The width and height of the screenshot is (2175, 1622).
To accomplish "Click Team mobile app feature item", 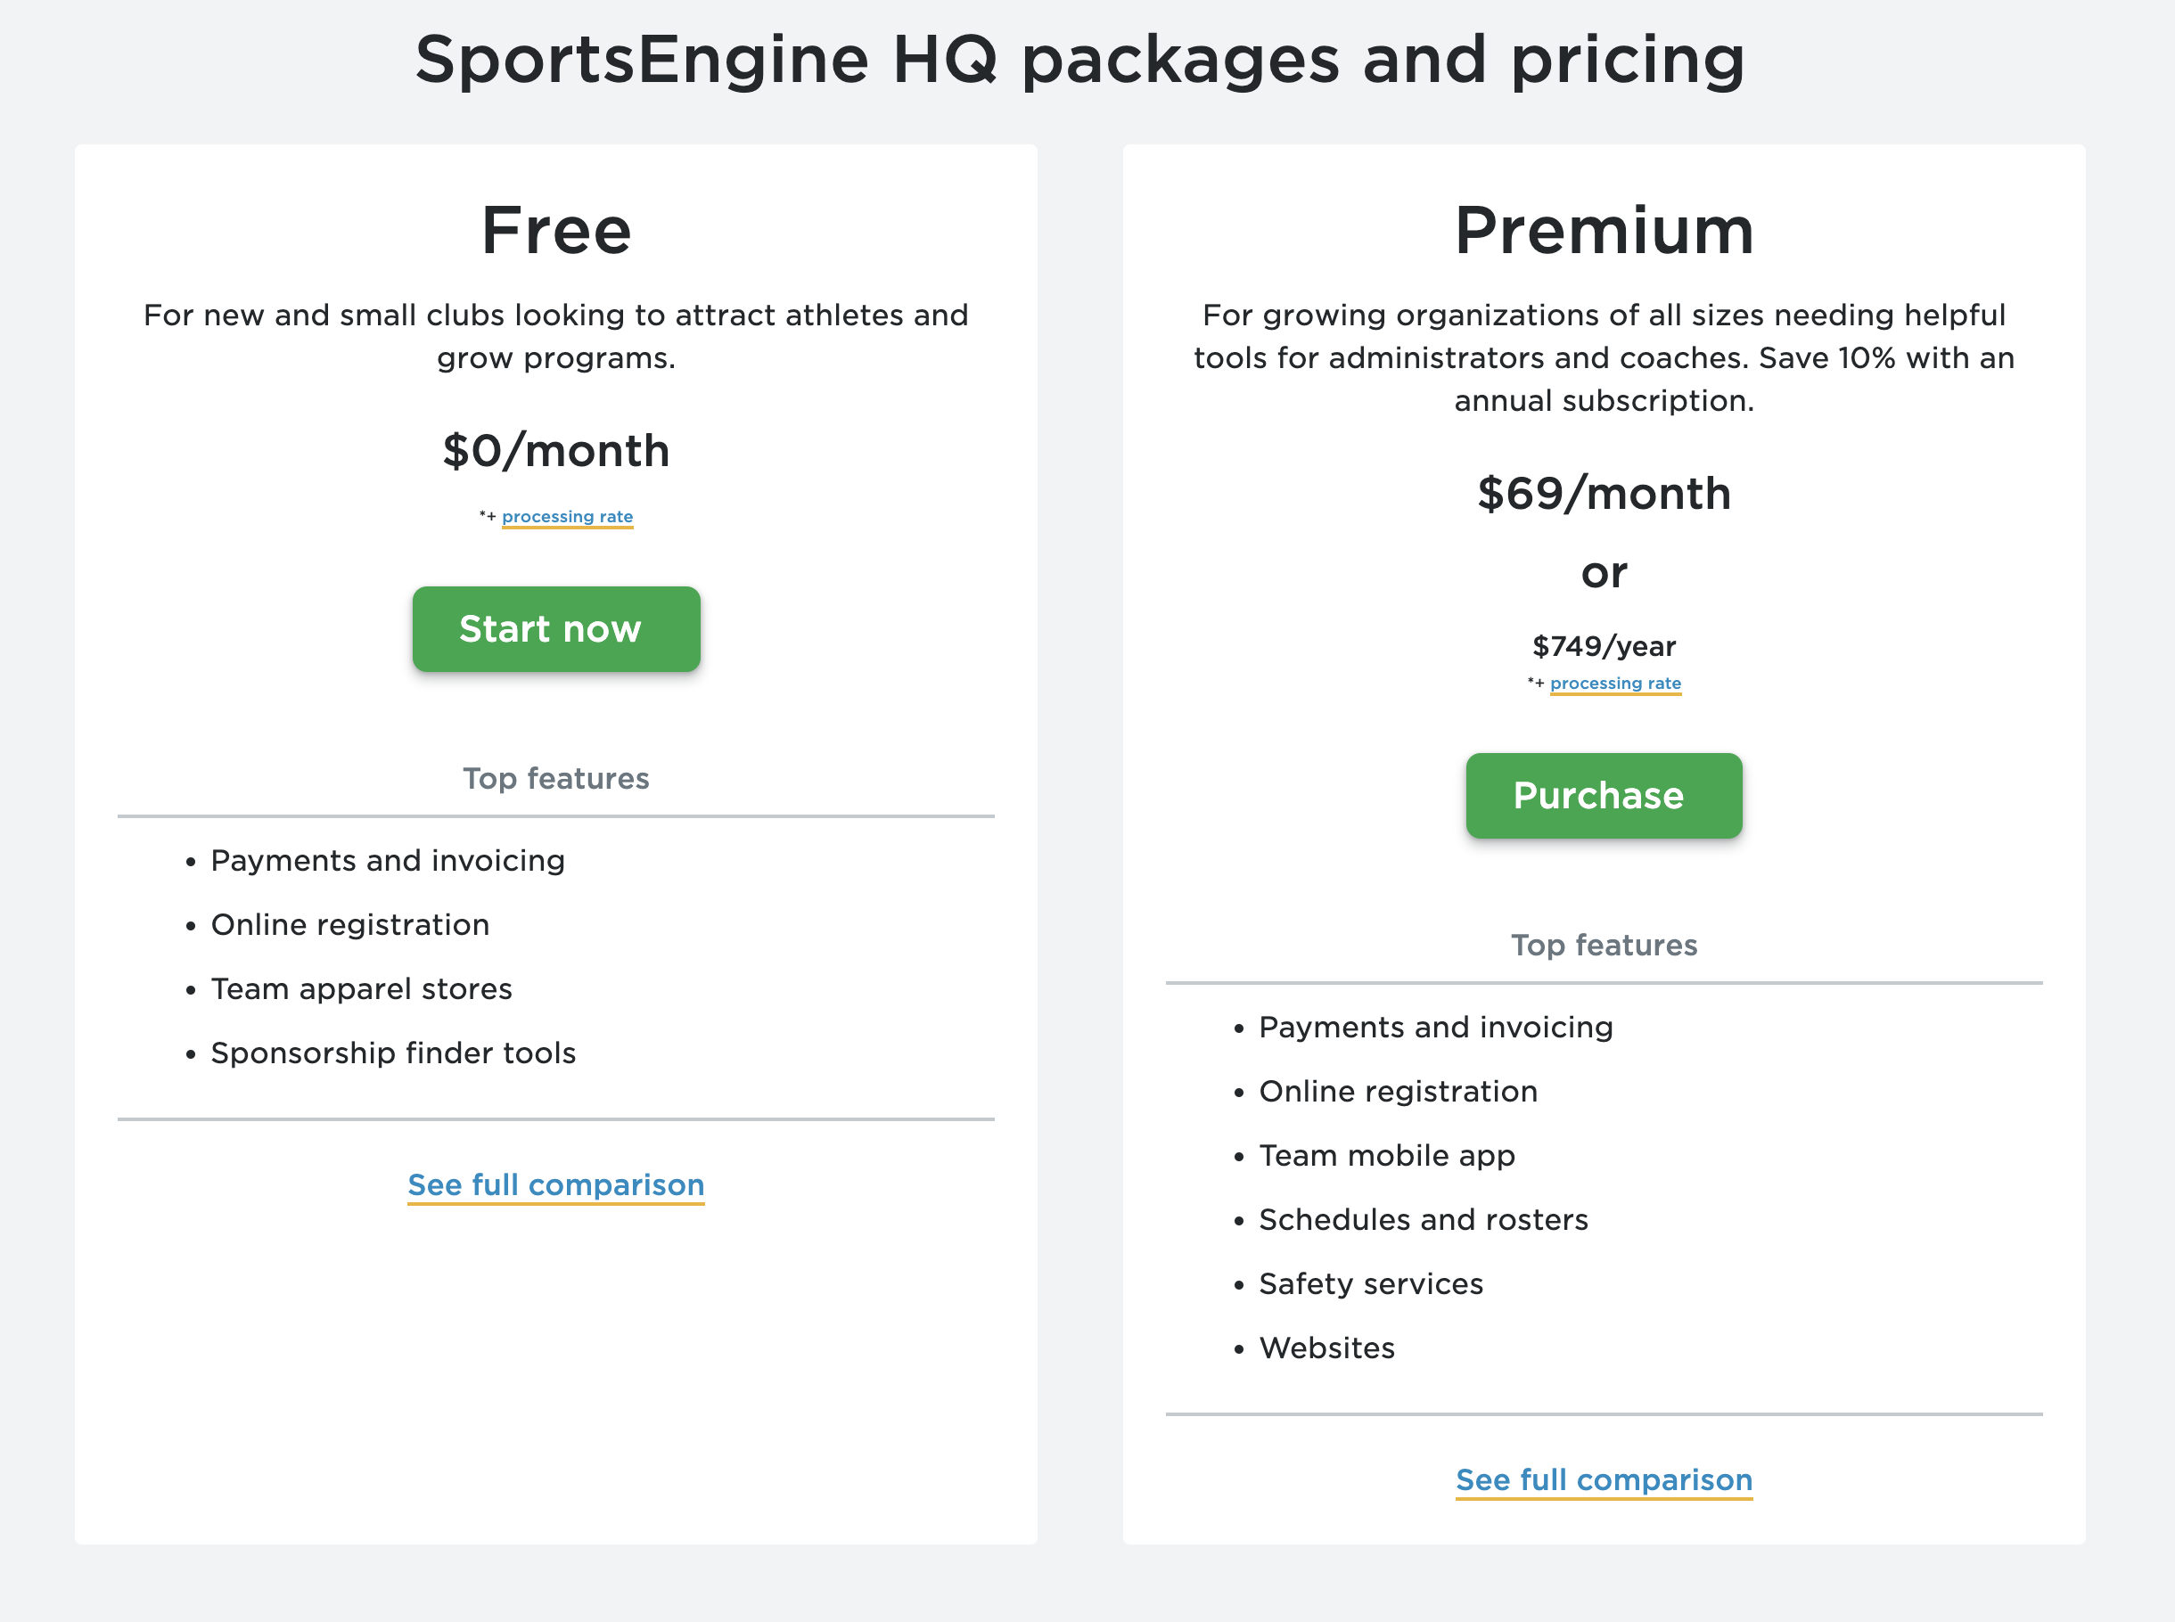I will click(x=1386, y=1156).
